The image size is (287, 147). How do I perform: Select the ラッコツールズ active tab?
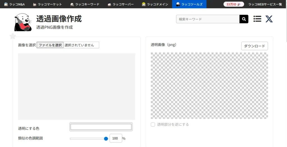189,4
